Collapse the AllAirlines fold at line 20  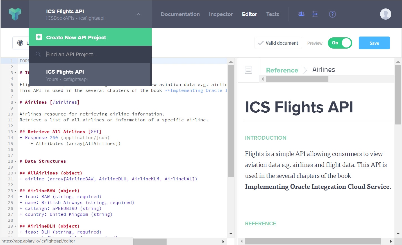click(15, 173)
